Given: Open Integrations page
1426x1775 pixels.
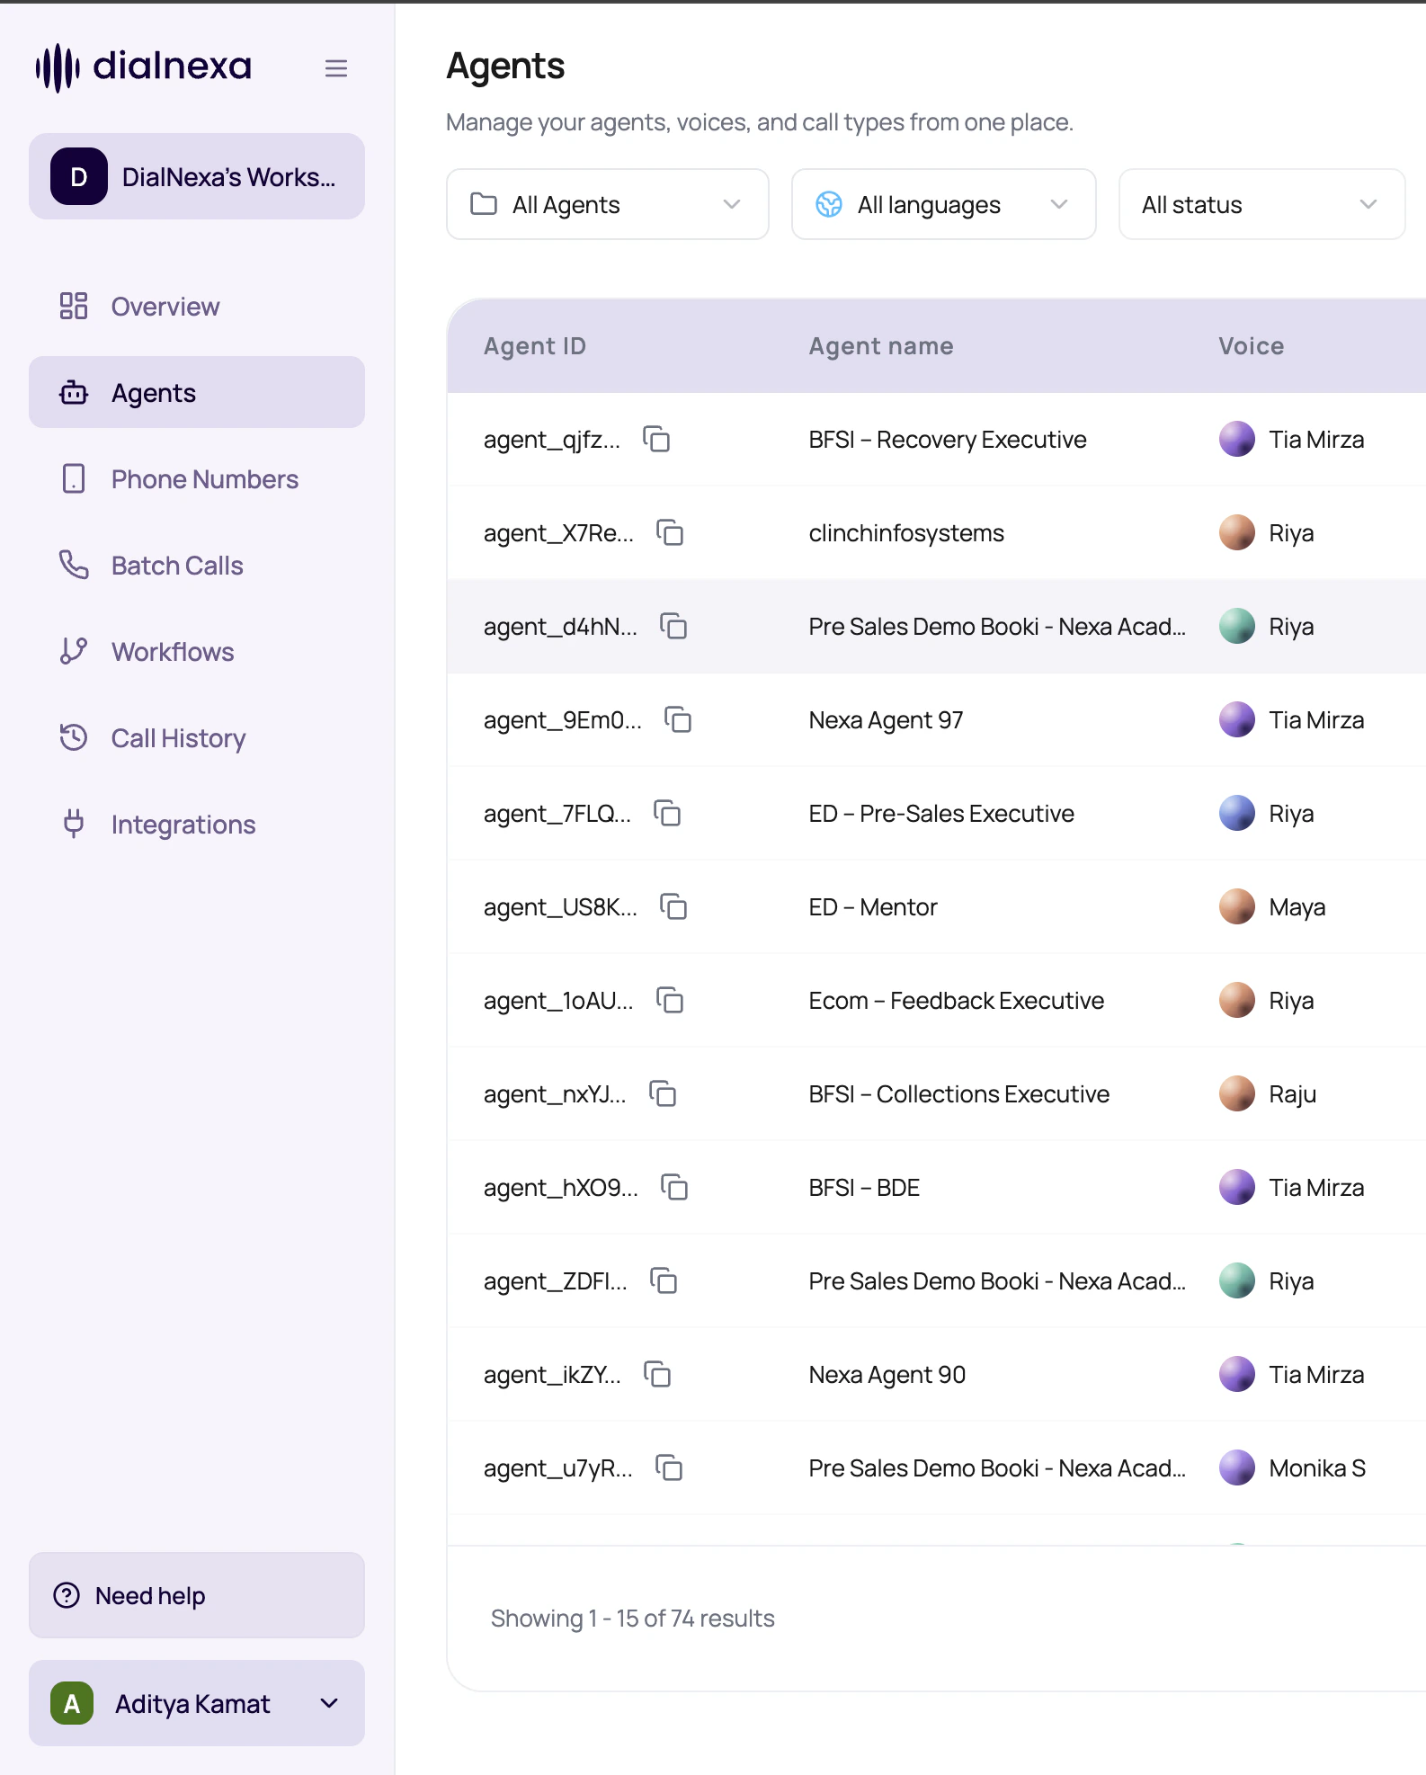Looking at the screenshot, I should 197,825.
